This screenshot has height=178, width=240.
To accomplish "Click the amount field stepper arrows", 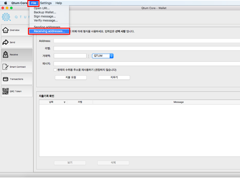I will click(x=89, y=56).
